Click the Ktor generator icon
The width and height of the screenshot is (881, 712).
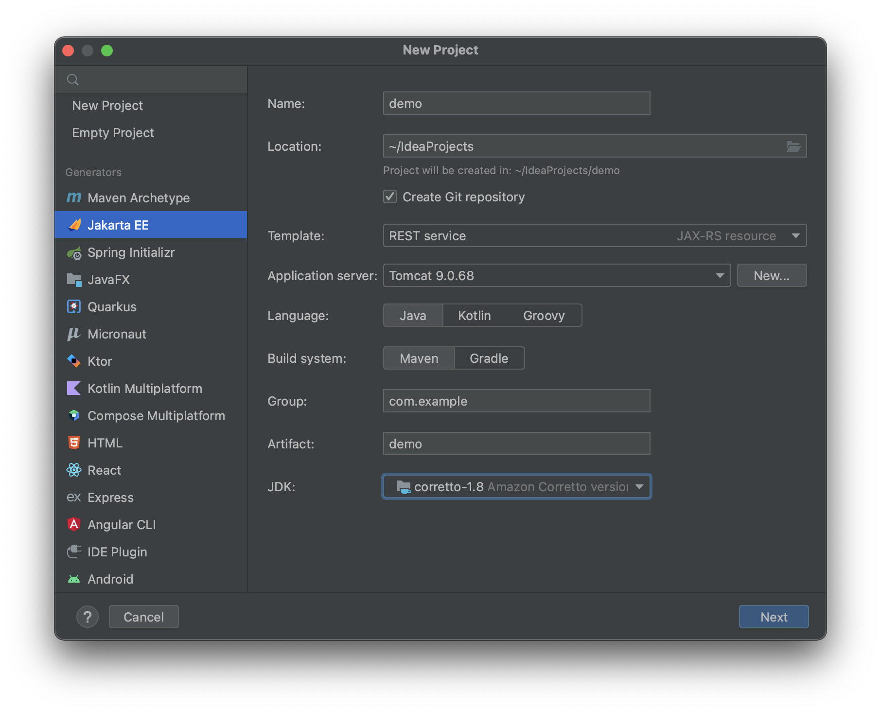coord(74,361)
